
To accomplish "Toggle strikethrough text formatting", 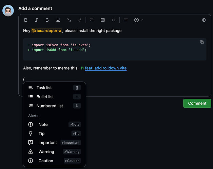I will tap(47, 20).
